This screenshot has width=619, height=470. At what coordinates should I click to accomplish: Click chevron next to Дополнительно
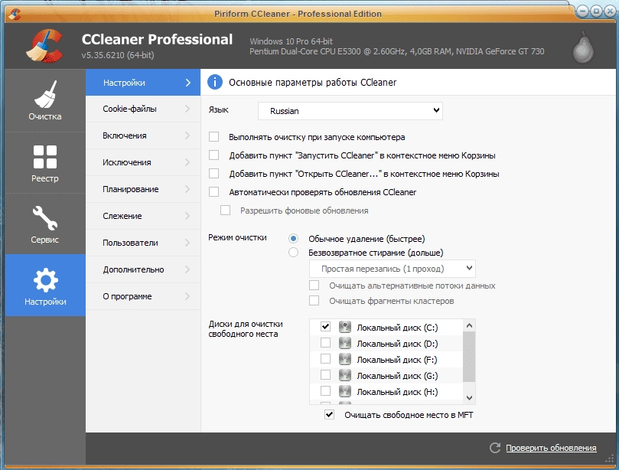click(x=187, y=269)
